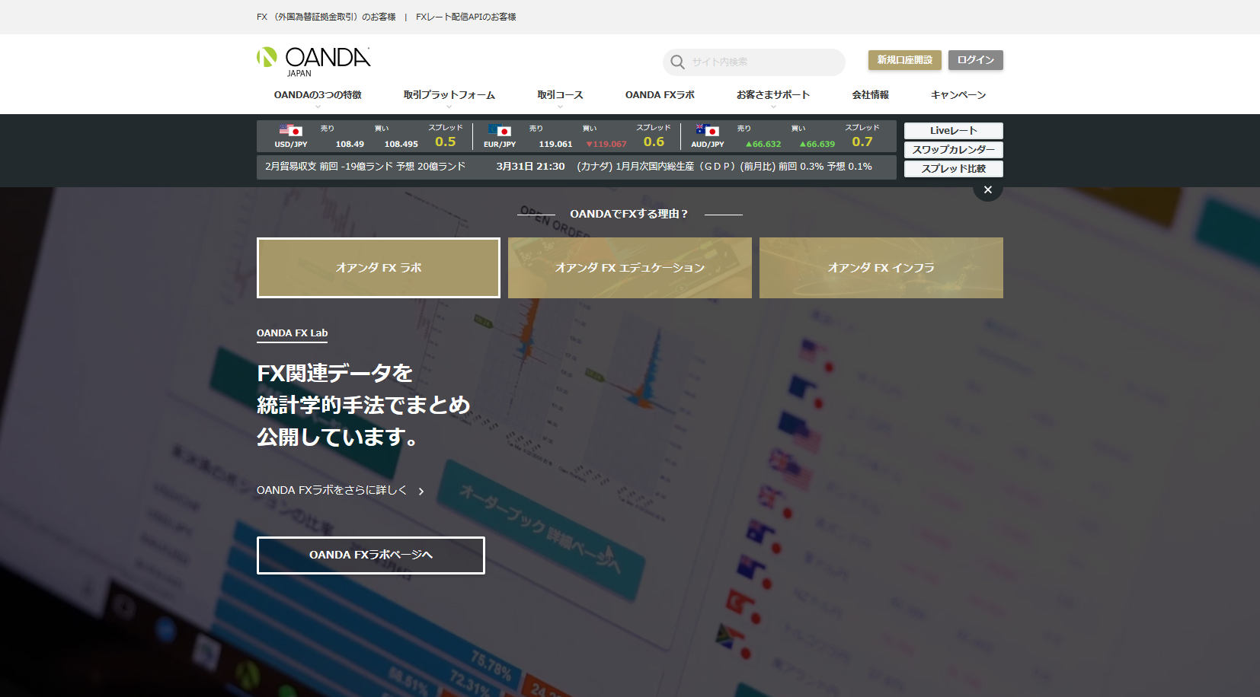This screenshot has height=697, width=1260.
Task: Click arrow beside OANDA FXラボをさらに詳しく
Action: [x=421, y=492]
